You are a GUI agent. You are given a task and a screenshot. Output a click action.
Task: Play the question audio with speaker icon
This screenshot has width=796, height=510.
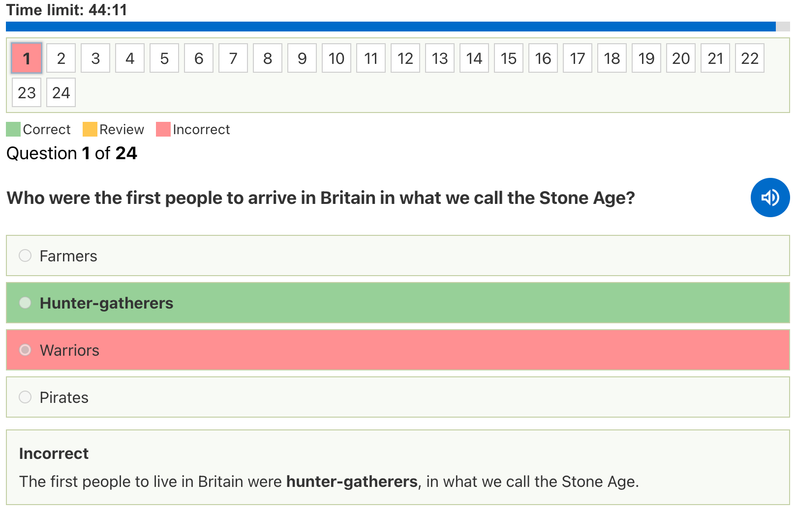tap(769, 198)
